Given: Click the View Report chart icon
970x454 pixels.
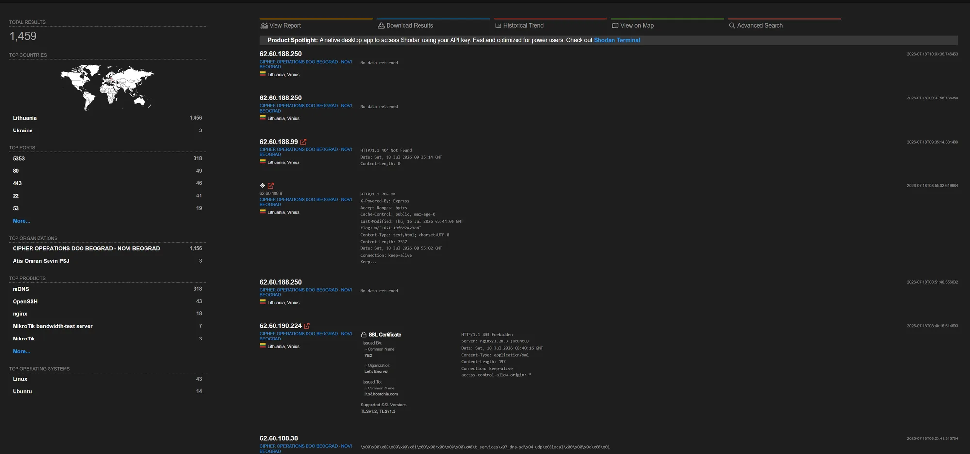Looking at the screenshot, I should click(264, 26).
